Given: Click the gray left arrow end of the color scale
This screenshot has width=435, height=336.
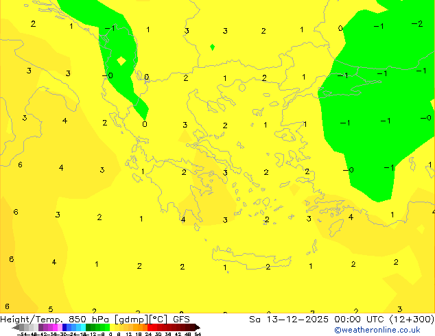Looking at the screenshot, I should pos(16,327).
